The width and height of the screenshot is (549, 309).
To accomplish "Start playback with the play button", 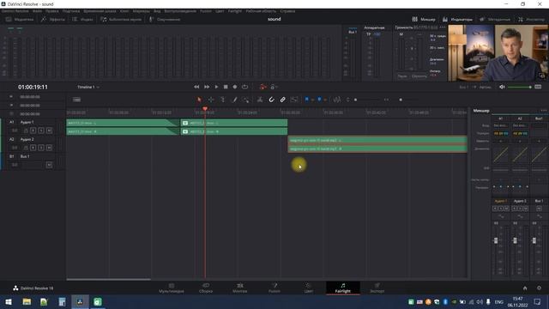I will 216,87.
